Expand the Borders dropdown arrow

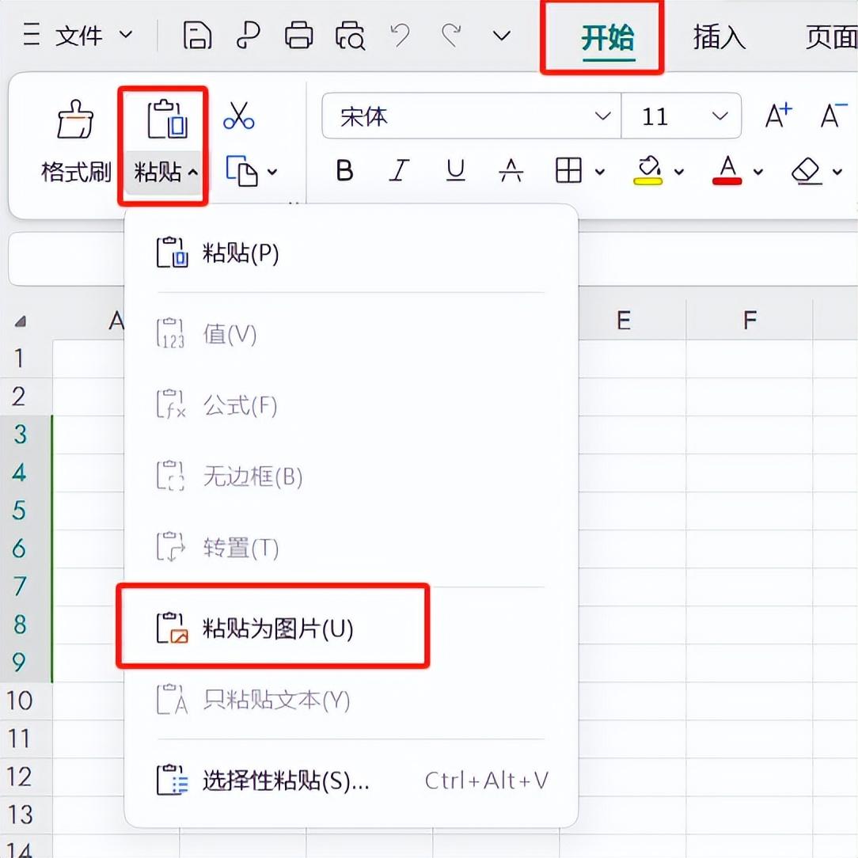(600, 172)
